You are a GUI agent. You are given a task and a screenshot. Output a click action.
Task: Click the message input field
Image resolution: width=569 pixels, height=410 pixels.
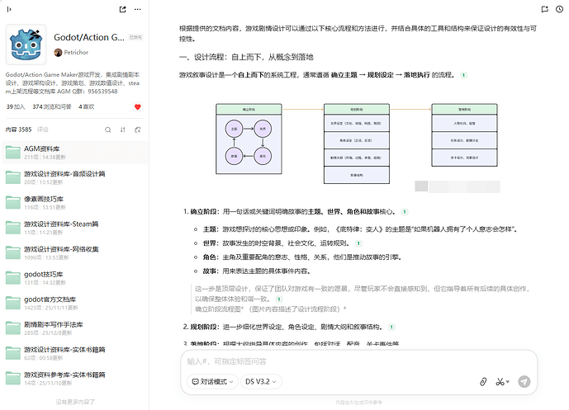(355, 361)
